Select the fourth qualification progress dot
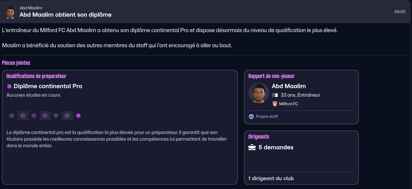412x189 pixels. click(45, 116)
